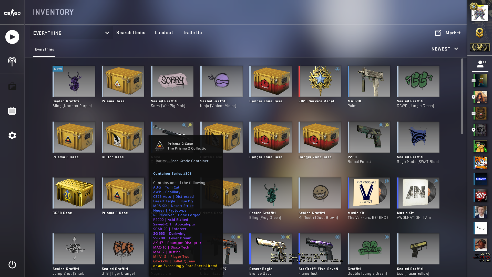Click the inventory vertical scrollbar
This screenshot has height=277, width=492.
[x=462, y=96]
